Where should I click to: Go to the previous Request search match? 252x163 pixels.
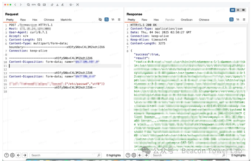(x=18, y=155)
